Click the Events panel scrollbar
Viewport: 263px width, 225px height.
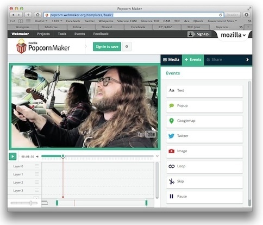(x=249, y=143)
